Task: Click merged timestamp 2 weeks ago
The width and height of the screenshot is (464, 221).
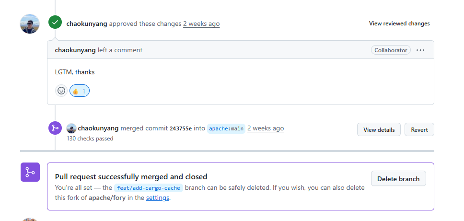Action: (x=266, y=128)
